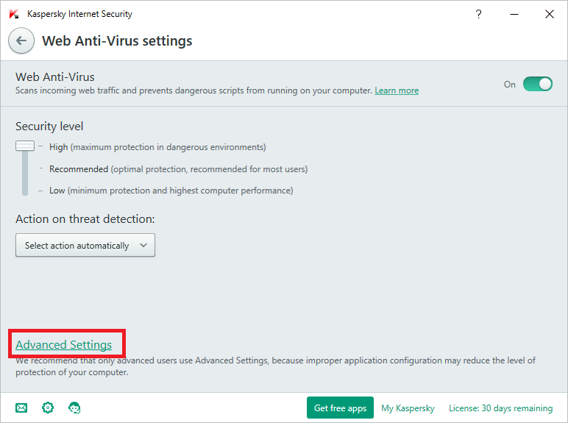Open the Learn more link

[x=397, y=90]
